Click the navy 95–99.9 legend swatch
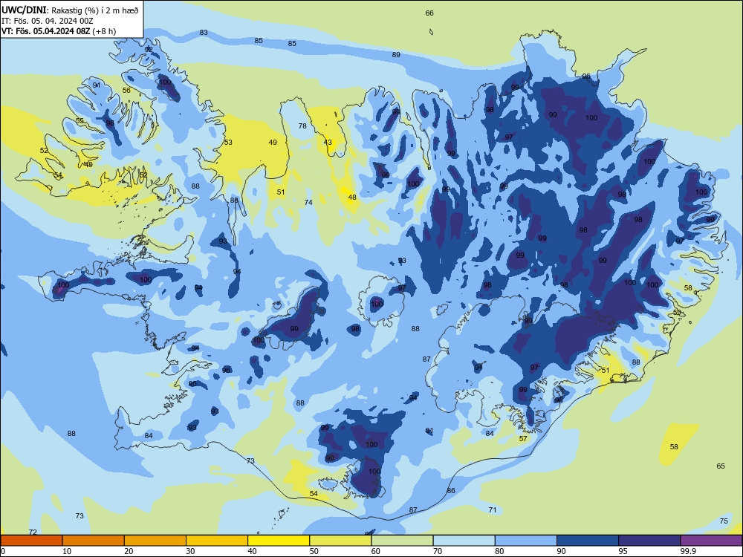Screen dimensions: 743x557 [x=649, y=541]
